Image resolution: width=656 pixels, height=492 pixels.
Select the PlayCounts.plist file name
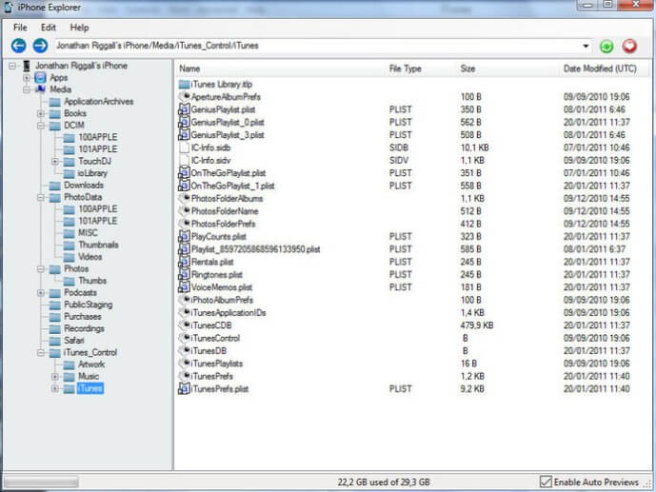click(218, 237)
